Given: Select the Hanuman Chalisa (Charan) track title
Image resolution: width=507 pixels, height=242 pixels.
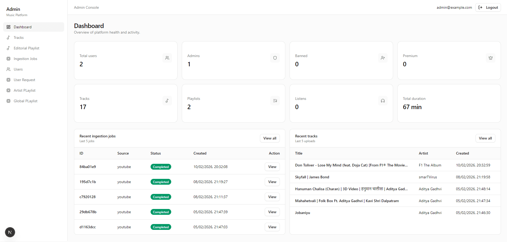Looking at the screenshot, I should tap(351, 189).
